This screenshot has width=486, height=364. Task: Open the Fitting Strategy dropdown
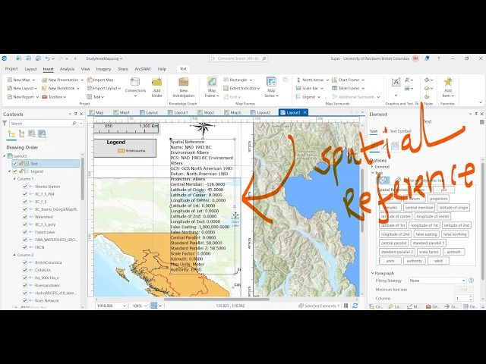click(437, 281)
